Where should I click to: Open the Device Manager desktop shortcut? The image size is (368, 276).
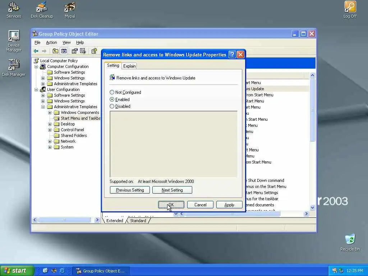coord(14,41)
